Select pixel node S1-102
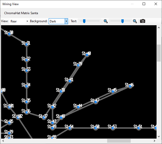This screenshot has width=162, height=144. pos(18,117)
